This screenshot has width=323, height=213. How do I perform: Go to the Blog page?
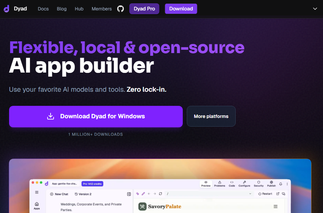pyautogui.click(x=62, y=9)
